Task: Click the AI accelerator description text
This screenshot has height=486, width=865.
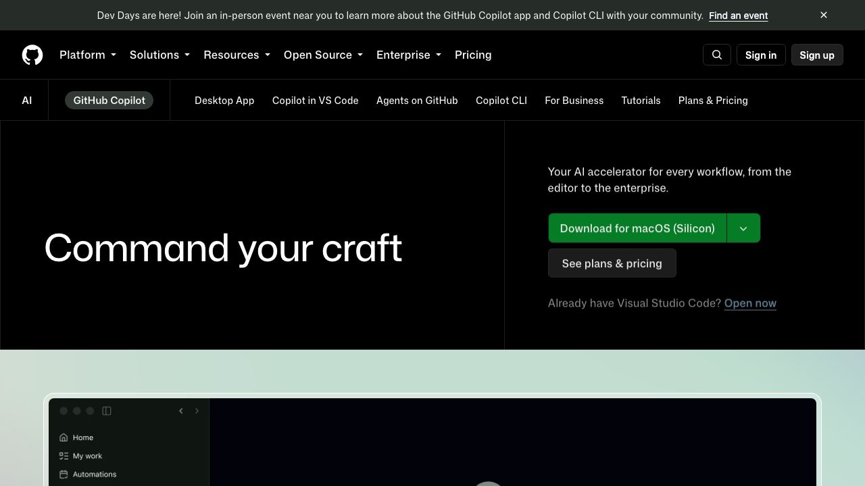Action: point(670,180)
